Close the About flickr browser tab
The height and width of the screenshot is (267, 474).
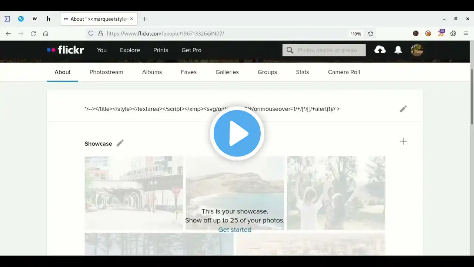point(131,19)
